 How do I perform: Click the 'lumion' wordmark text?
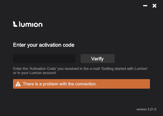pyautogui.click(x=31, y=24)
